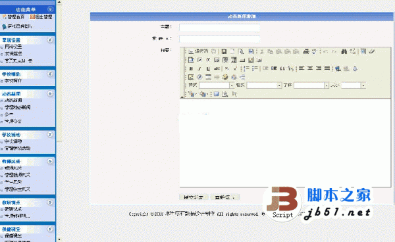The width and height of the screenshot is (395, 242).
Task: Collapse the 学校活动 section chevron
Action: coord(50,134)
